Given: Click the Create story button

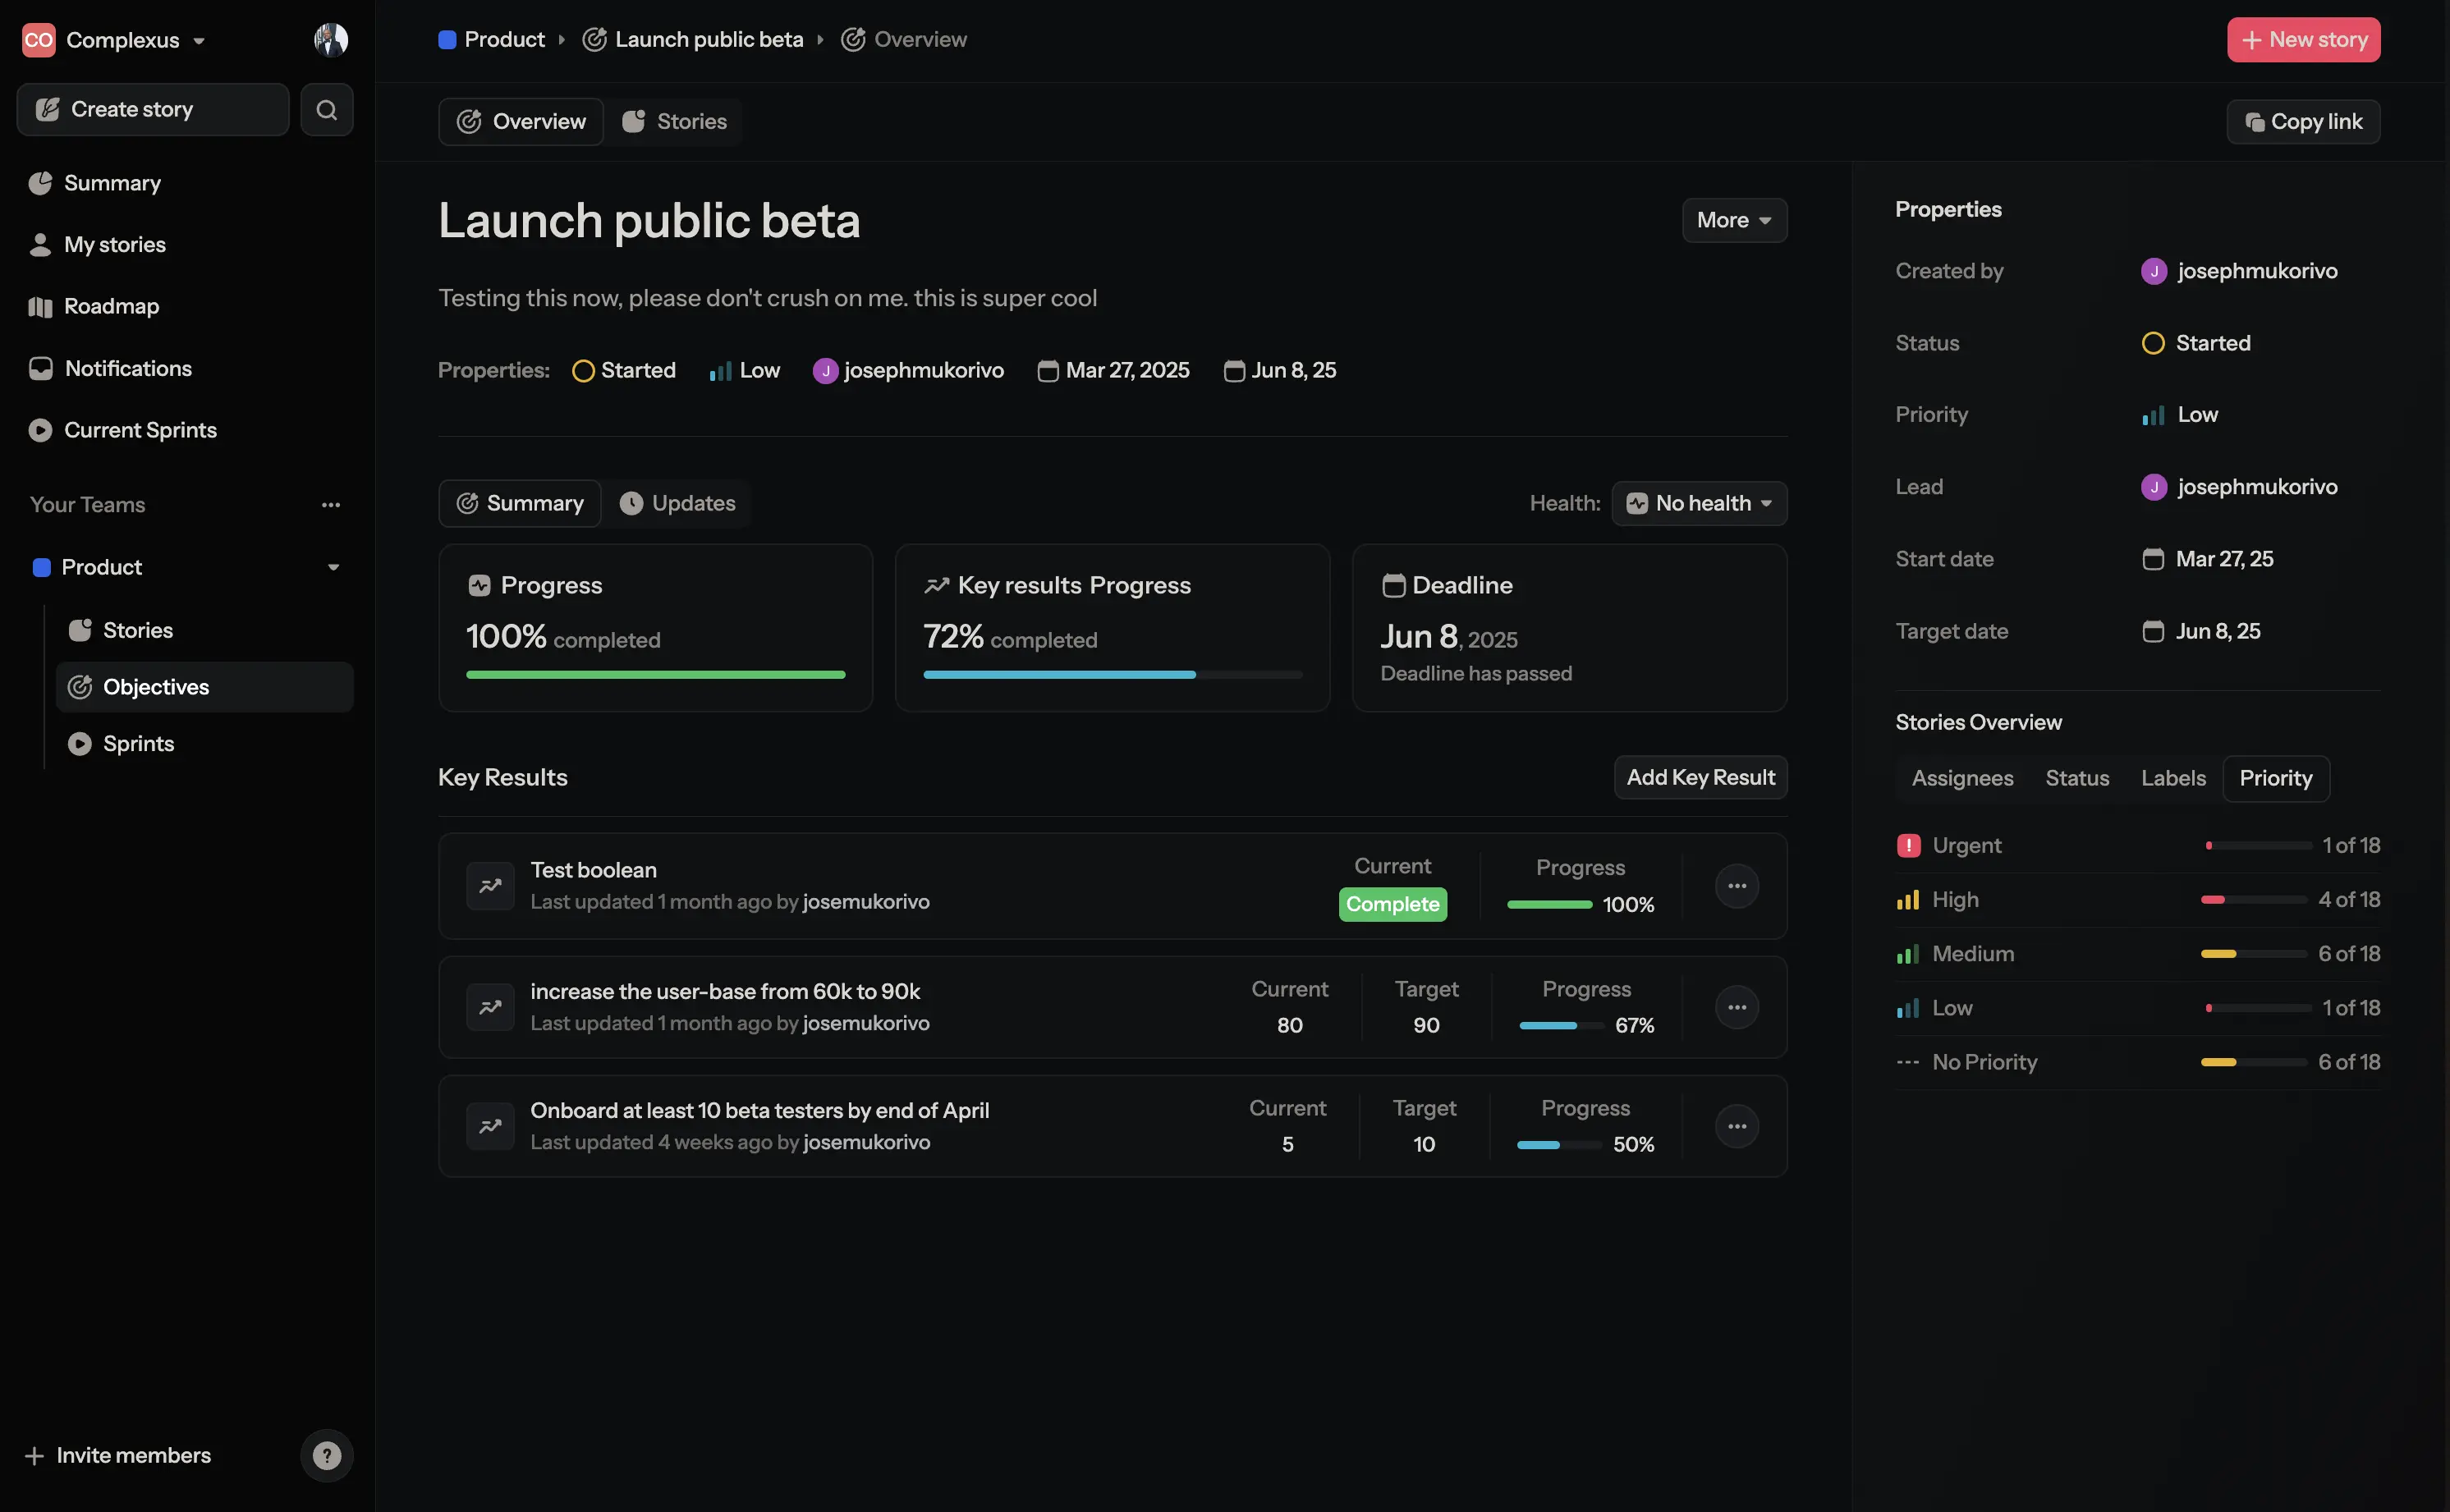Looking at the screenshot, I should [x=153, y=109].
